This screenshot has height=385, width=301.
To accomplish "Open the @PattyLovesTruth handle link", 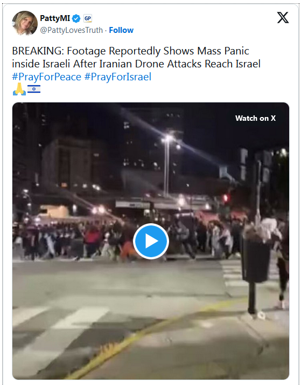I will click(71, 30).
